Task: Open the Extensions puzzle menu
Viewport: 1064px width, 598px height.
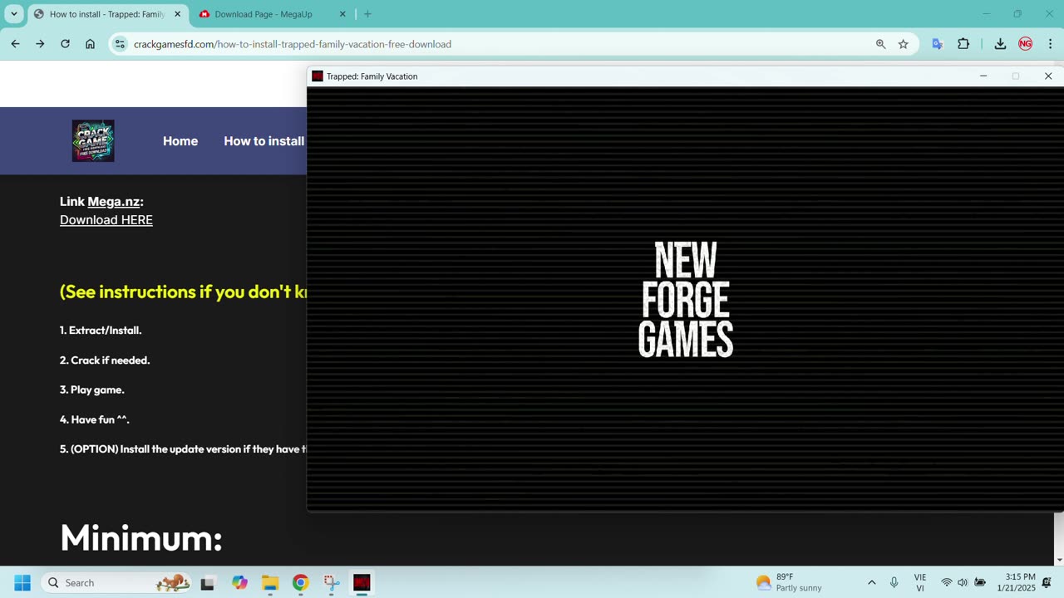Action: tap(963, 44)
